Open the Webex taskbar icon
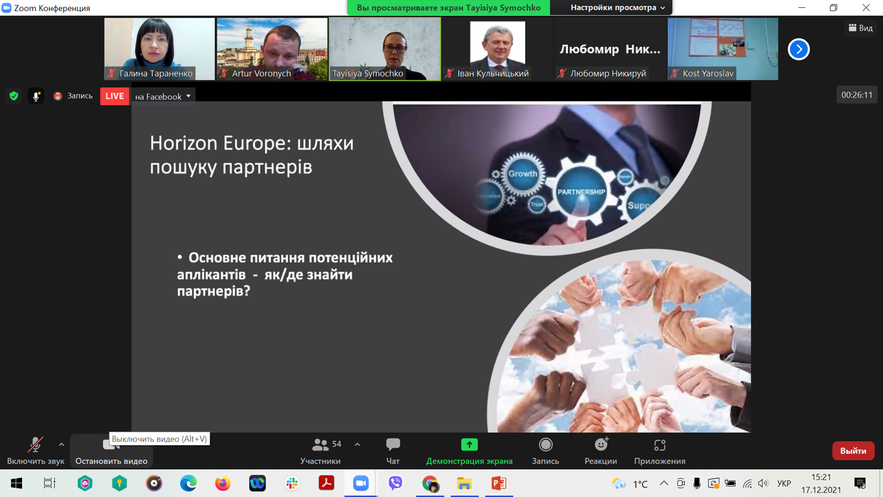Image resolution: width=883 pixels, height=497 pixels. (257, 483)
